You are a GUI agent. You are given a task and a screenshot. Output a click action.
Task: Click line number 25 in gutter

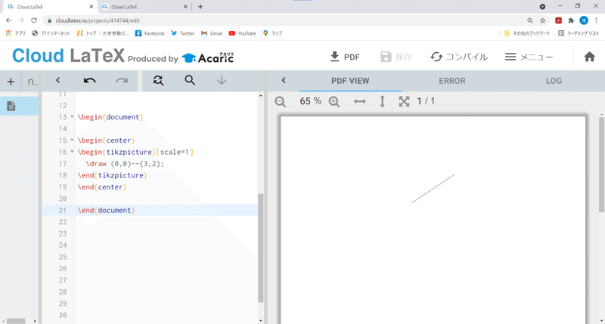63,257
